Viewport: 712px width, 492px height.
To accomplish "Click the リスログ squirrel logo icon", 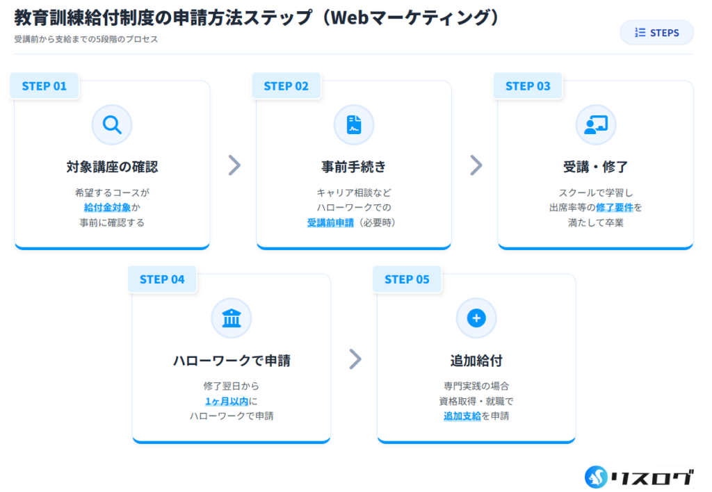I will (x=597, y=476).
